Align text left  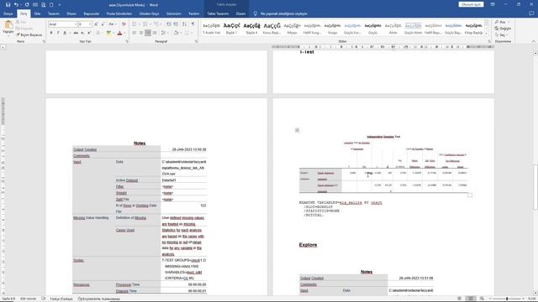point(134,33)
